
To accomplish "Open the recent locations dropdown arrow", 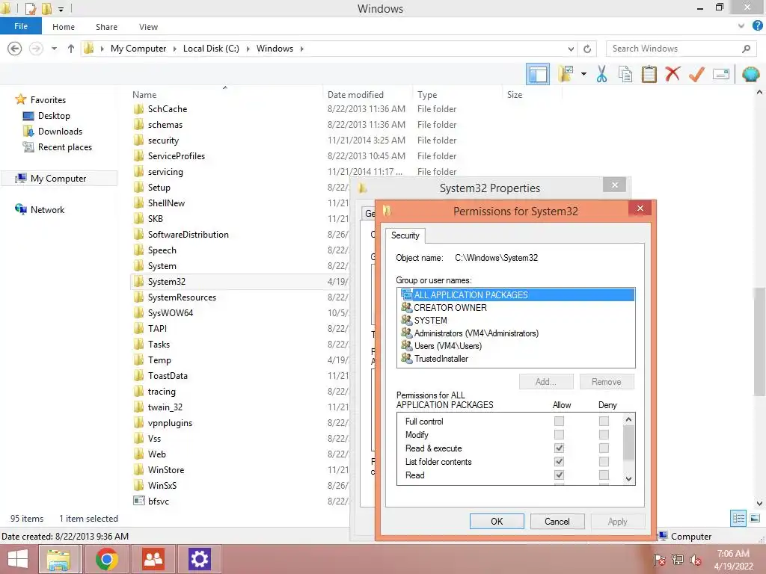I will (x=54, y=49).
